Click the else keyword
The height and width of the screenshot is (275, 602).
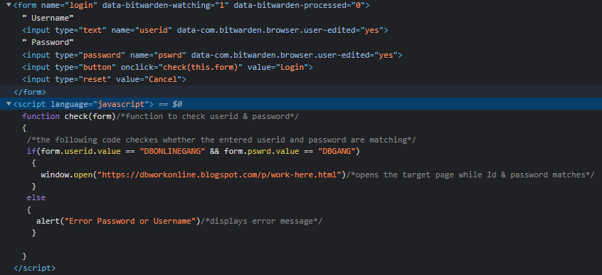click(x=36, y=197)
